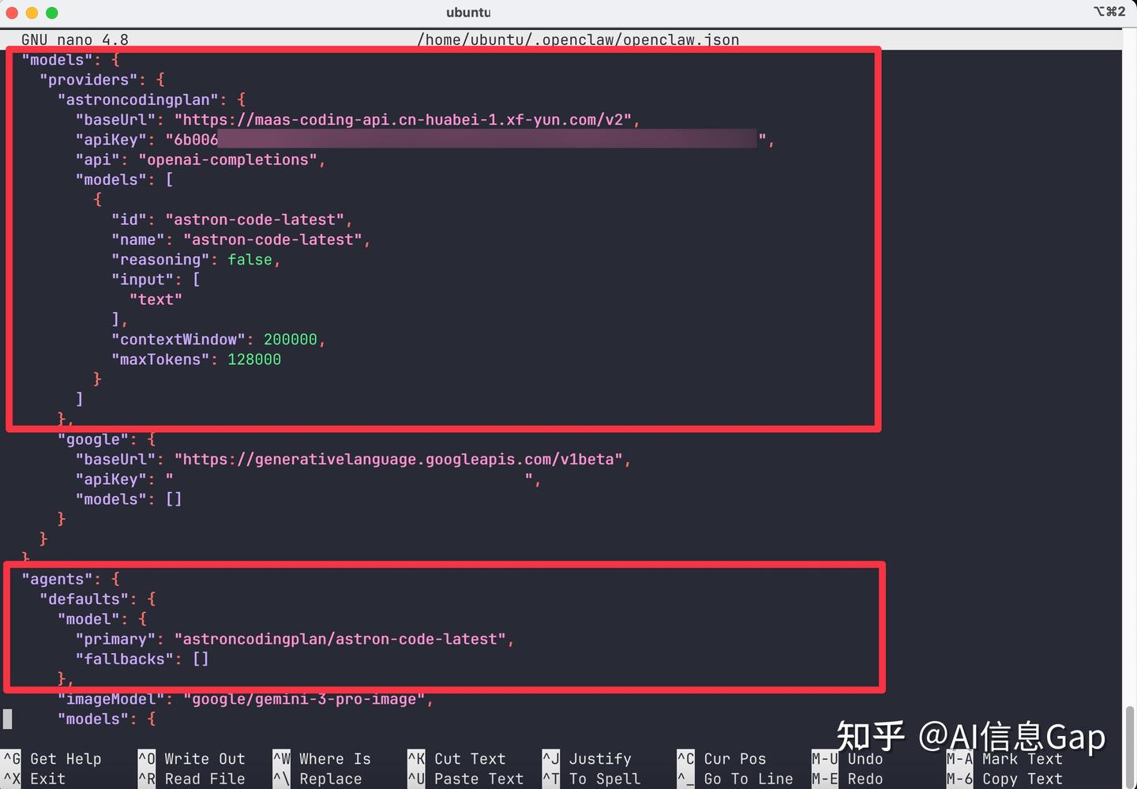Click the "defaults" key line
The width and height of the screenshot is (1137, 789).
(98, 599)
